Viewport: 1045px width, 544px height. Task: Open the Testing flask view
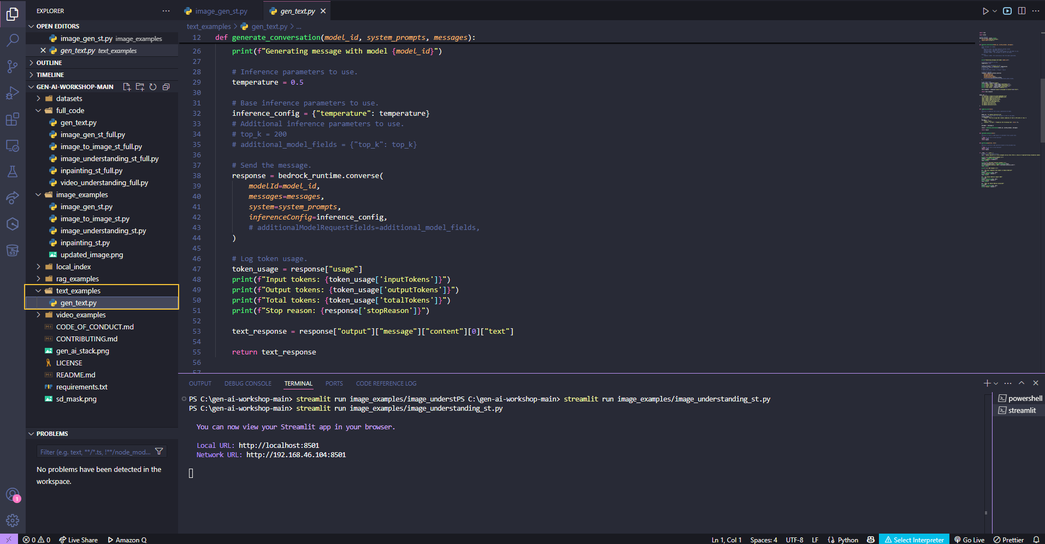pos(13,172)
